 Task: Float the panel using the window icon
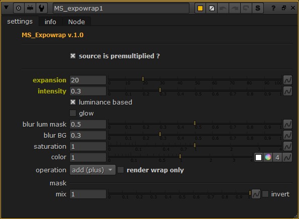[x=284, y=8]
